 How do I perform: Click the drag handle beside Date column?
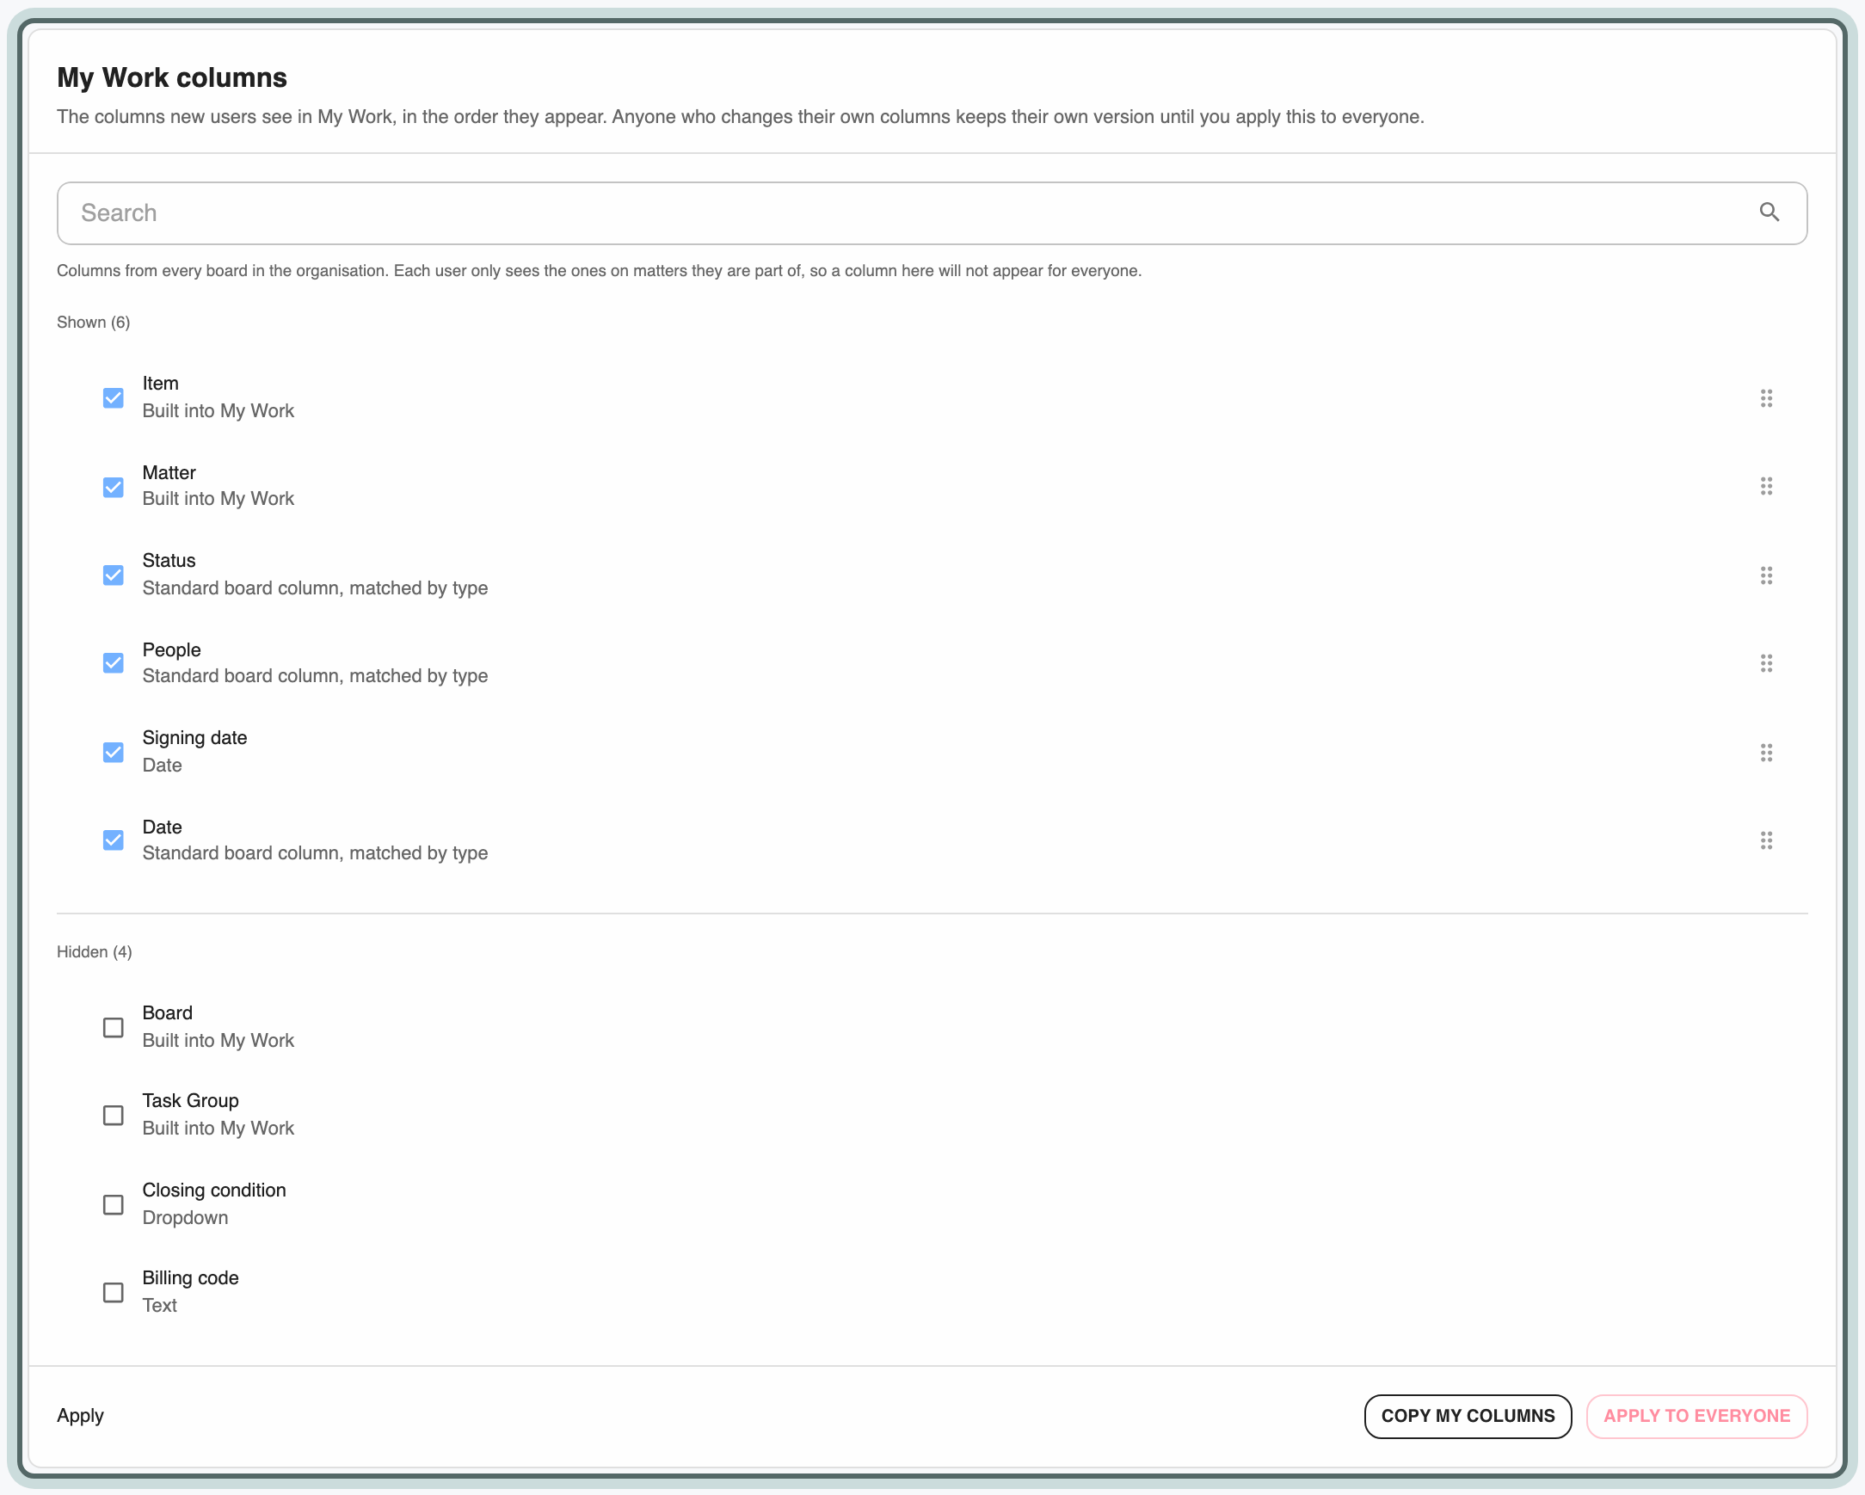[x=1766, y=841]
